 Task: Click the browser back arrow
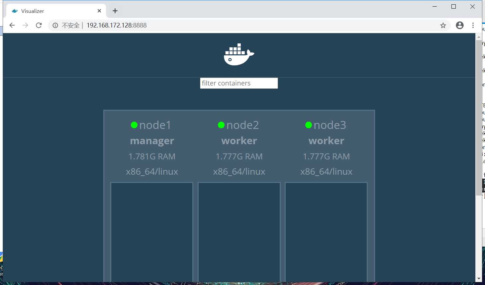[x=12, y=25]
